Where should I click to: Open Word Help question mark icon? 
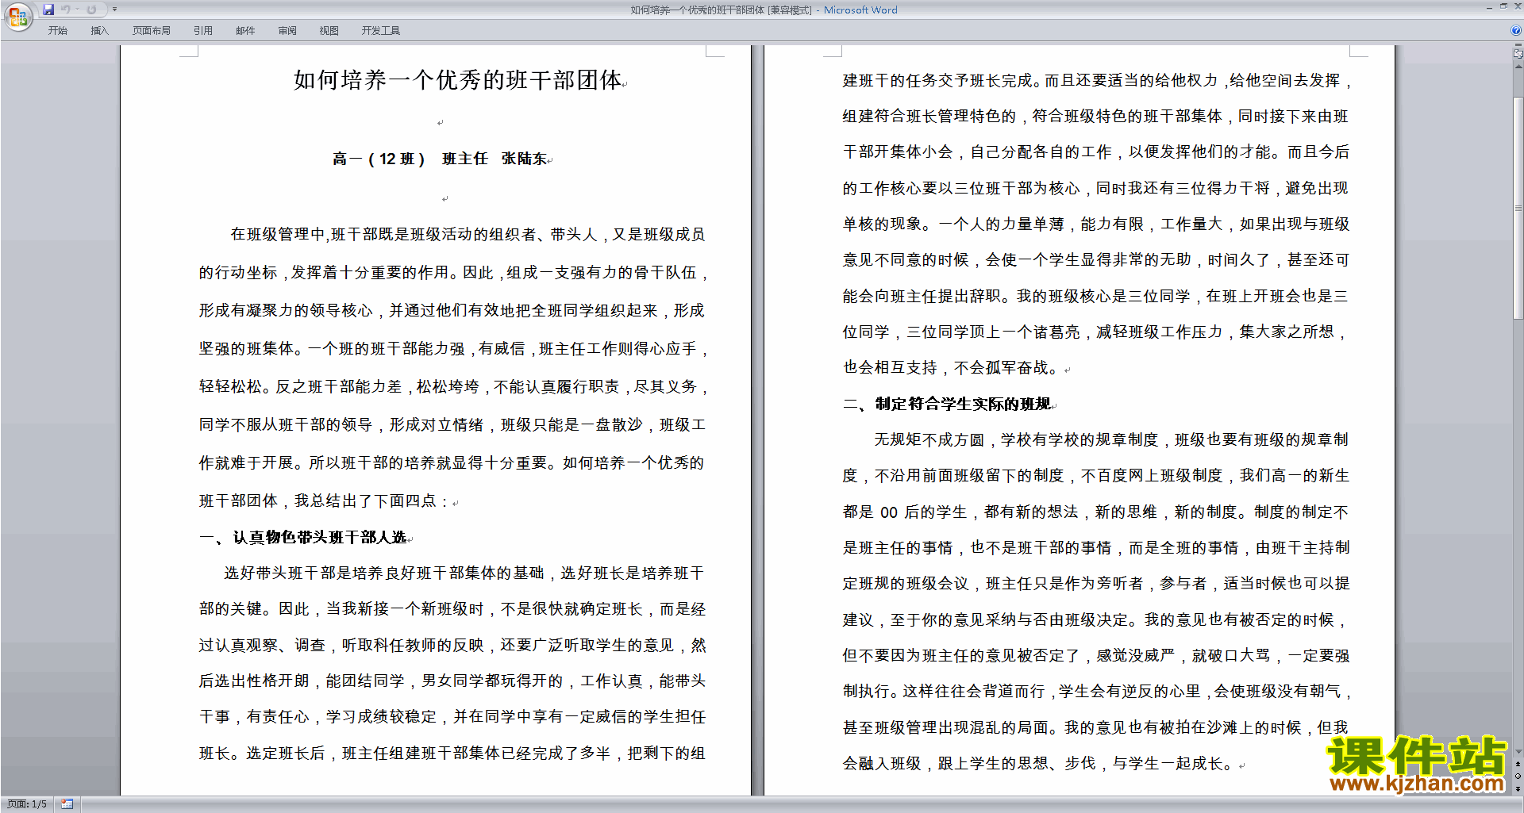pyautogui.click(x=1516, y=30)
